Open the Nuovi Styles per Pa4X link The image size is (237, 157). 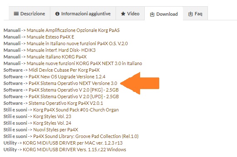[x=56, y=130]
